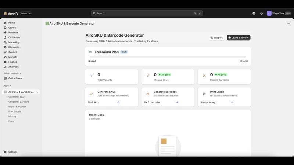This screenshot has width=294, height=165.
Task: Click the Generate SKUs tag icon
Action: [92, 94]
